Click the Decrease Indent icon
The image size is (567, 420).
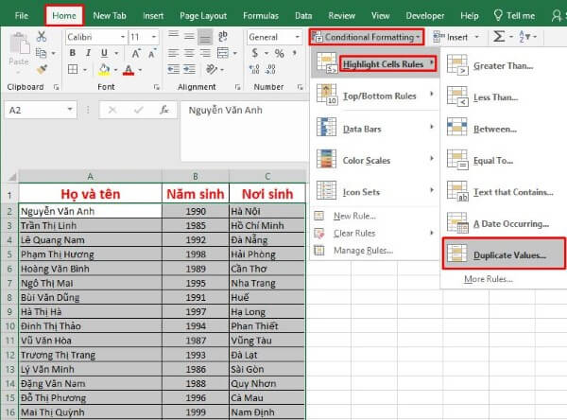174,69
